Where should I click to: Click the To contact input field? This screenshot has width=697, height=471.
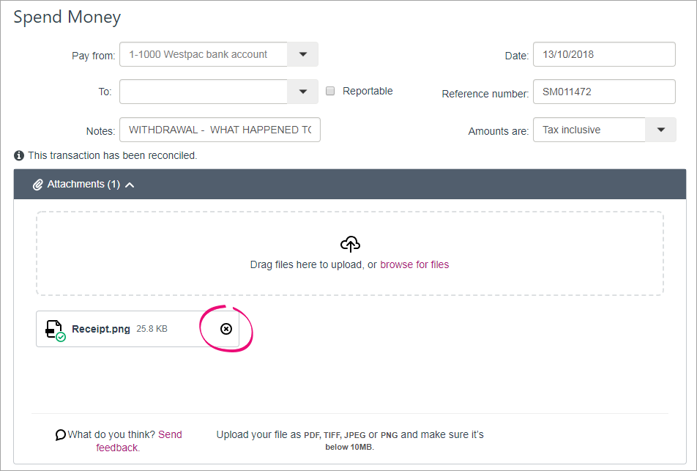coord(204,92)
